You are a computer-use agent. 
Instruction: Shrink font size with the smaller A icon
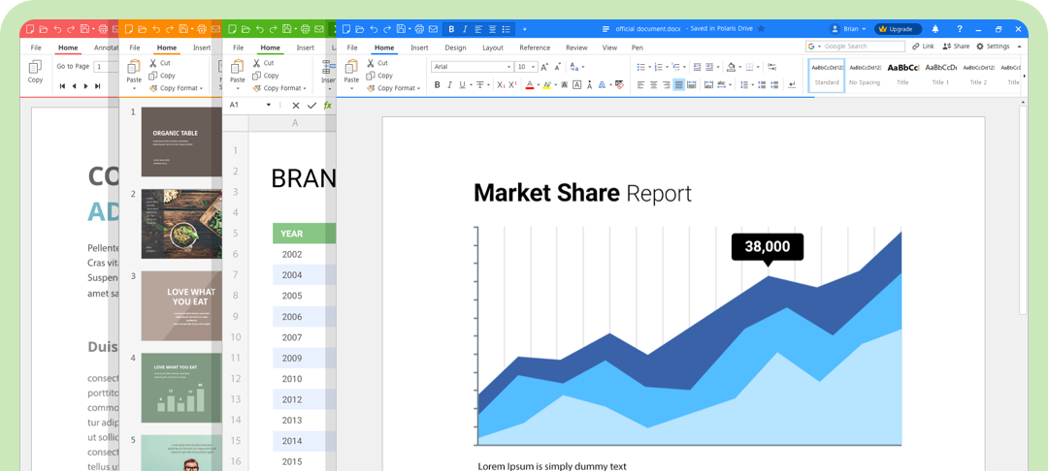pos(557,67)
